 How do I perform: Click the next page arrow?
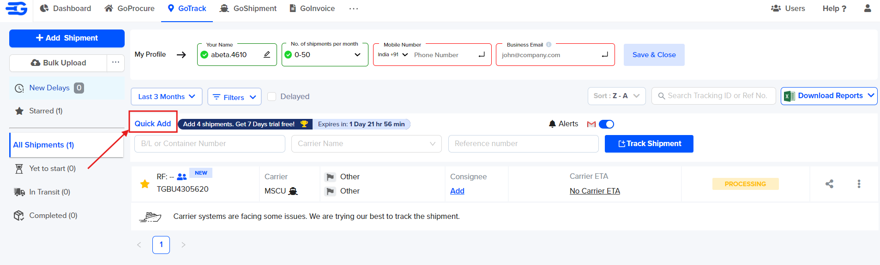coord(183,245)
